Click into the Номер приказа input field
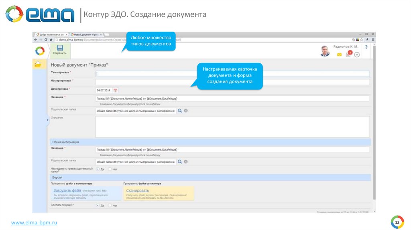This screenshot has width=411, height=230. click(x=232, y=82)
